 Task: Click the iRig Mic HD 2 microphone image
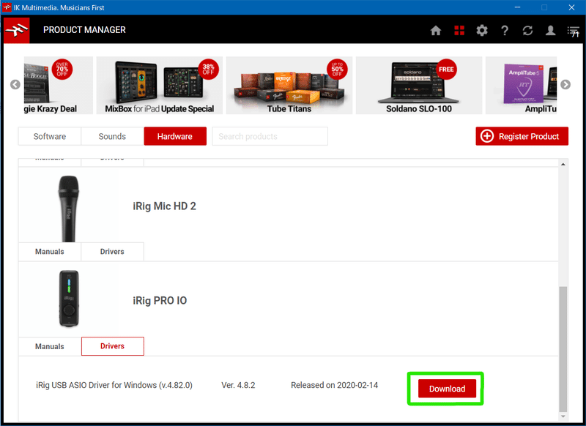69,209
